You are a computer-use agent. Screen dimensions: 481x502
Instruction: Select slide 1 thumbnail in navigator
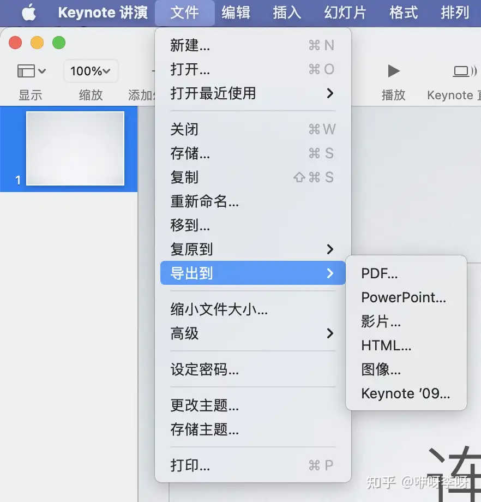pyautogui.click(x=75, y=148)
